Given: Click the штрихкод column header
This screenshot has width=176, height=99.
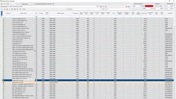Looking at the screenshot, I should point(170,13).
